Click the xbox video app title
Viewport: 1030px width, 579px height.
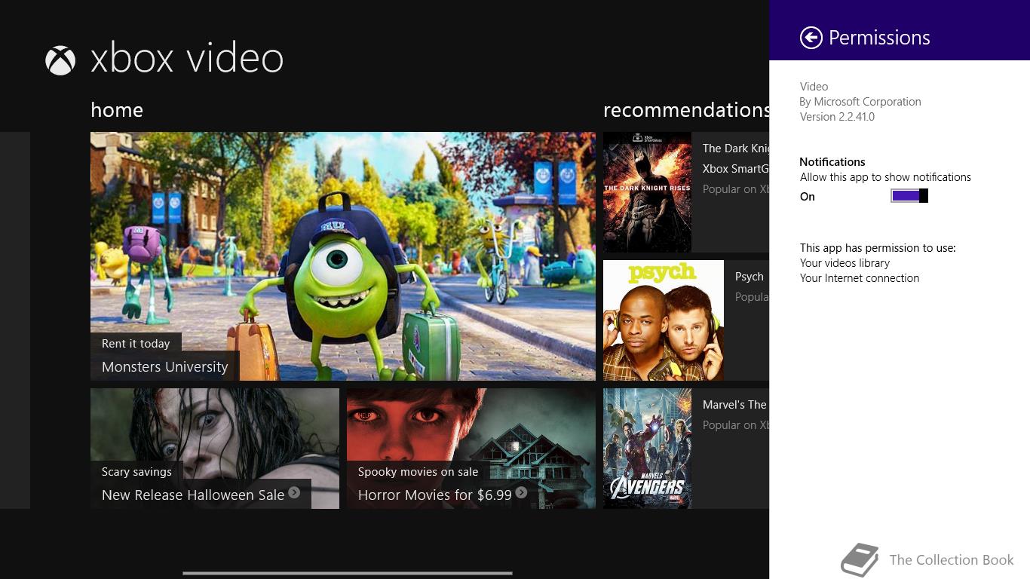[187, 59]
